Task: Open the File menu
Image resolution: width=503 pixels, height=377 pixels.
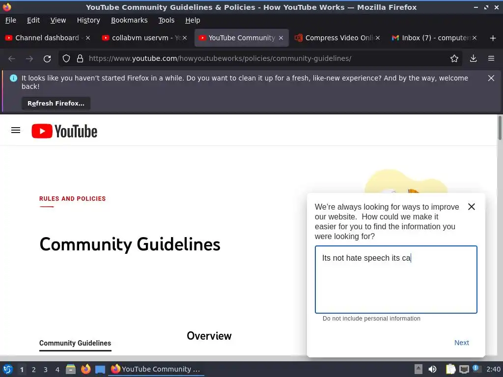Action: (11, 20)
